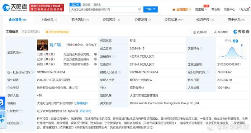The image size is (251, 133).
Task: Click the 核准日期 value 2023-06-29
Action: click(224, 80)
